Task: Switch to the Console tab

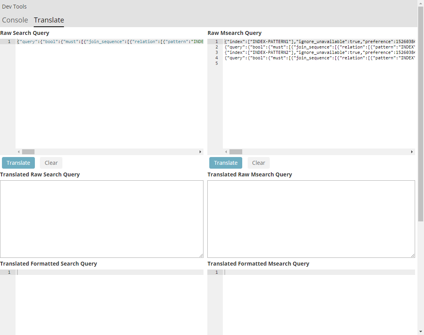Action: point(15,20)
